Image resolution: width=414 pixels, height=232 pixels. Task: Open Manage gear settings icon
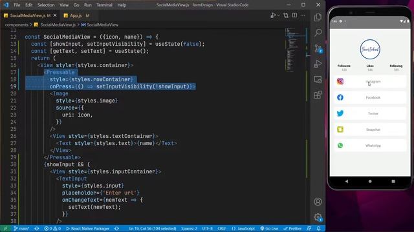(318, 217)
